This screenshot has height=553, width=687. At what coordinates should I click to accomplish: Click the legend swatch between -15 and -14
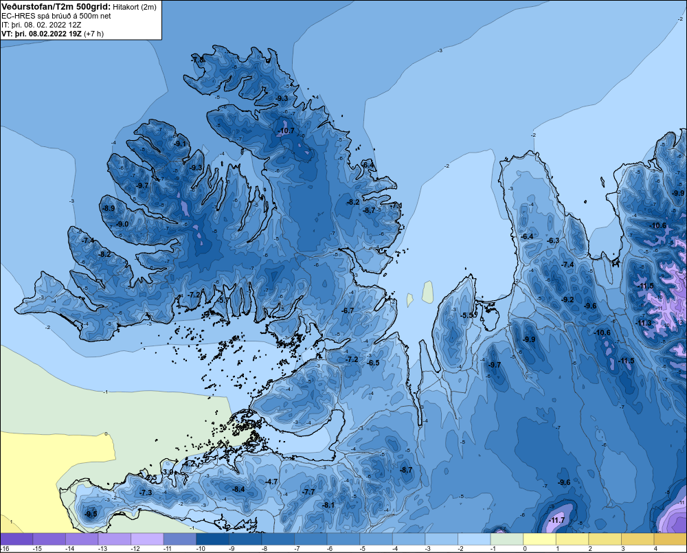coord(49,539)
